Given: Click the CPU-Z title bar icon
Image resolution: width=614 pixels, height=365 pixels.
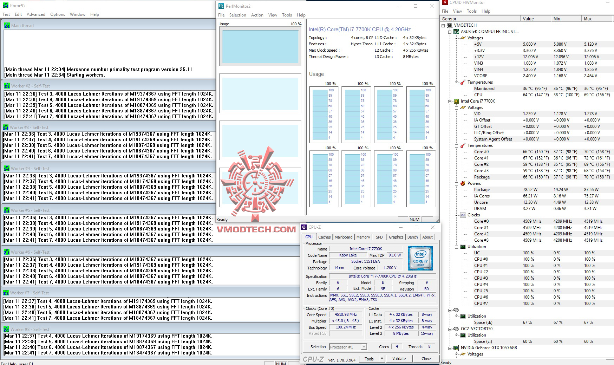Looking at the screenshot, I should [x=304, y=227].
